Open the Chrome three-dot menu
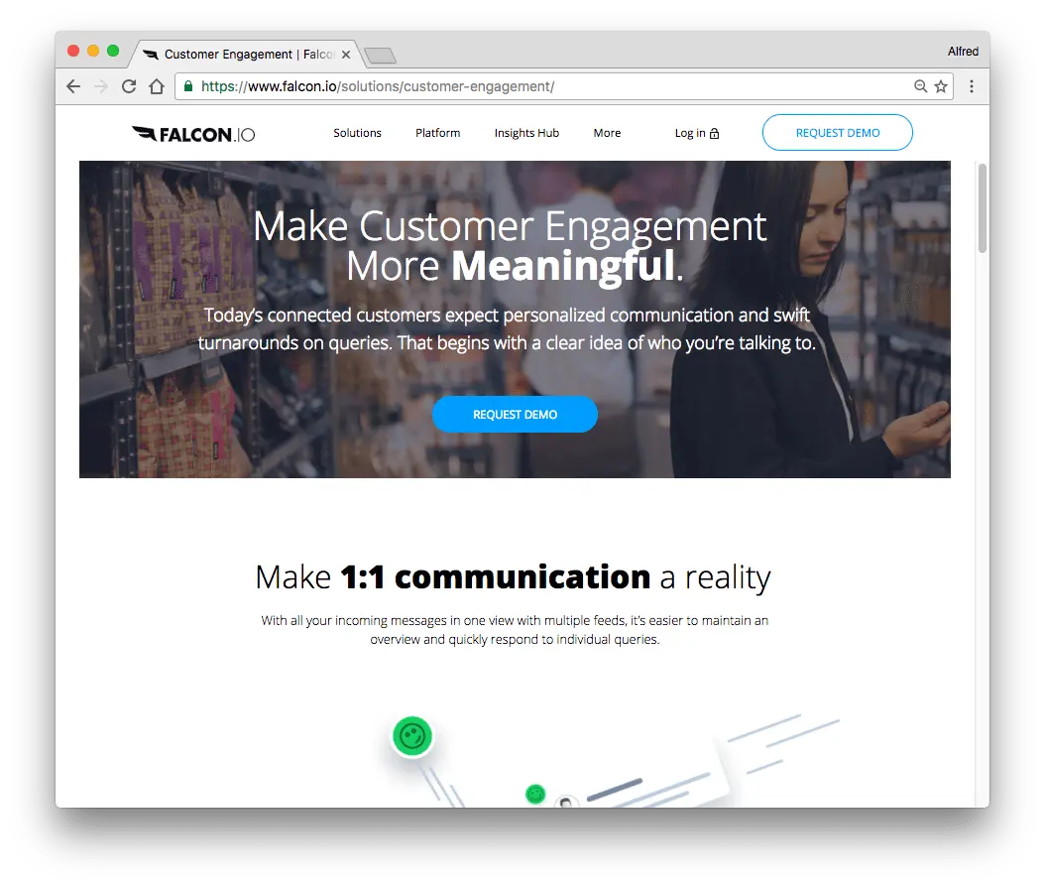Viewport: 1045px width, 887px height. 971,86
